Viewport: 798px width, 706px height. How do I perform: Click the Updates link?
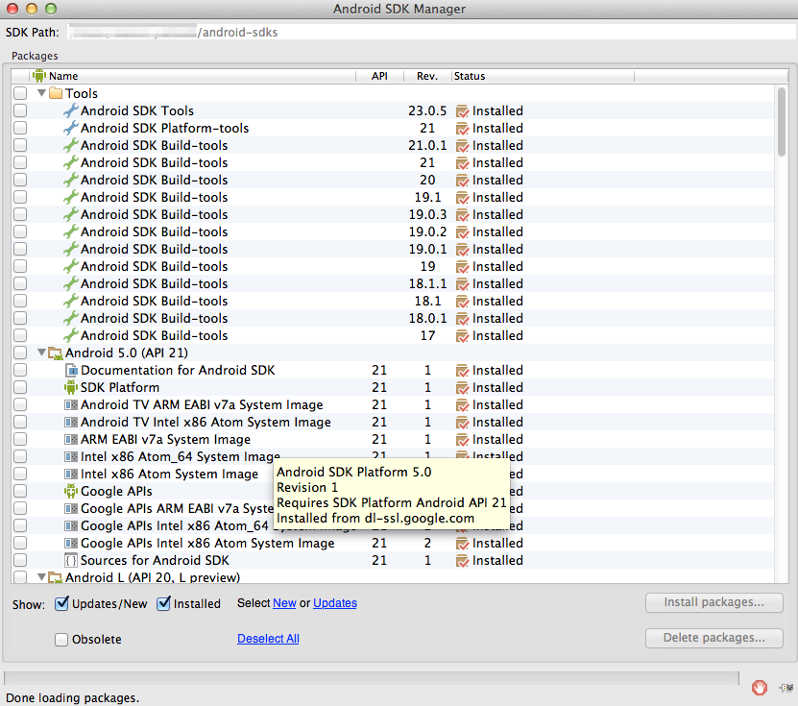tap(335, 603)
